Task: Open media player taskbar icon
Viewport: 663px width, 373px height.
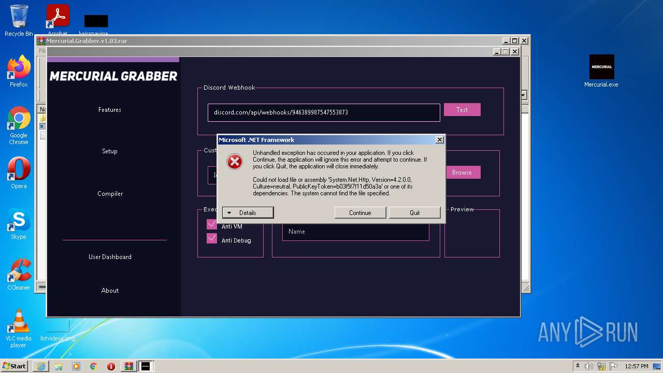Action: point(76,366)
